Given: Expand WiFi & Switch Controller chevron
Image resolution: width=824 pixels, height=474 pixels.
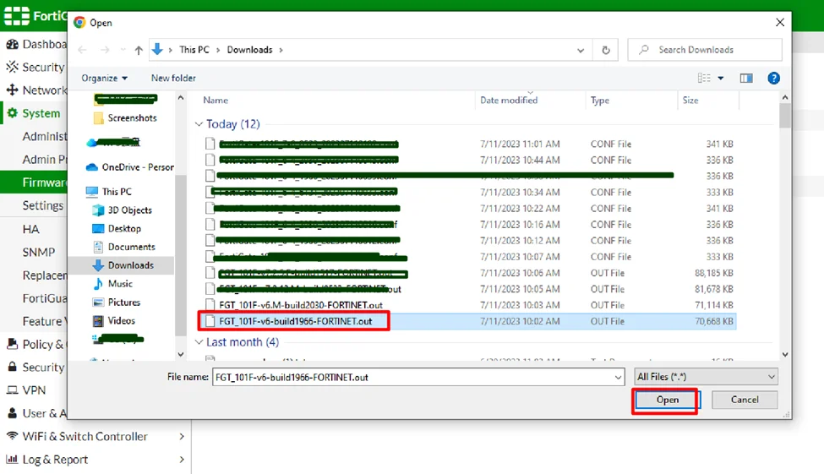Looking at the screenshot, I should coord(182,437).
